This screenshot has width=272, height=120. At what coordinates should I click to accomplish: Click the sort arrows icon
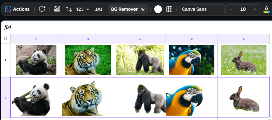point(69,9)
